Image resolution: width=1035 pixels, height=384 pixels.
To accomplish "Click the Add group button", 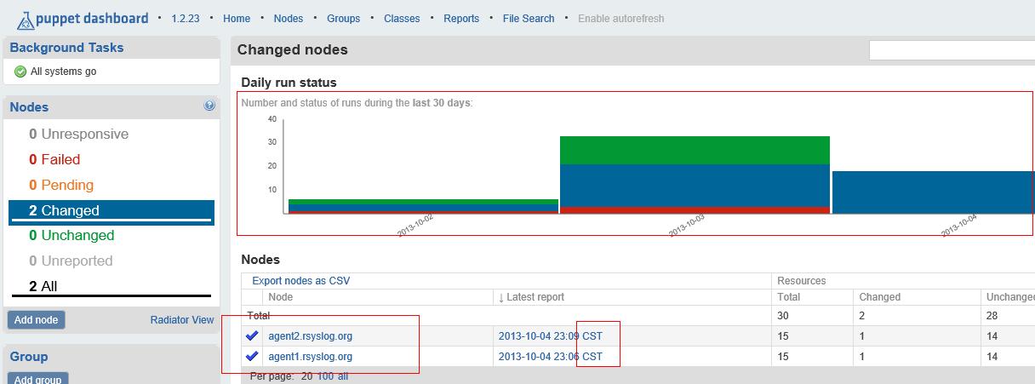I will (37, 379).
